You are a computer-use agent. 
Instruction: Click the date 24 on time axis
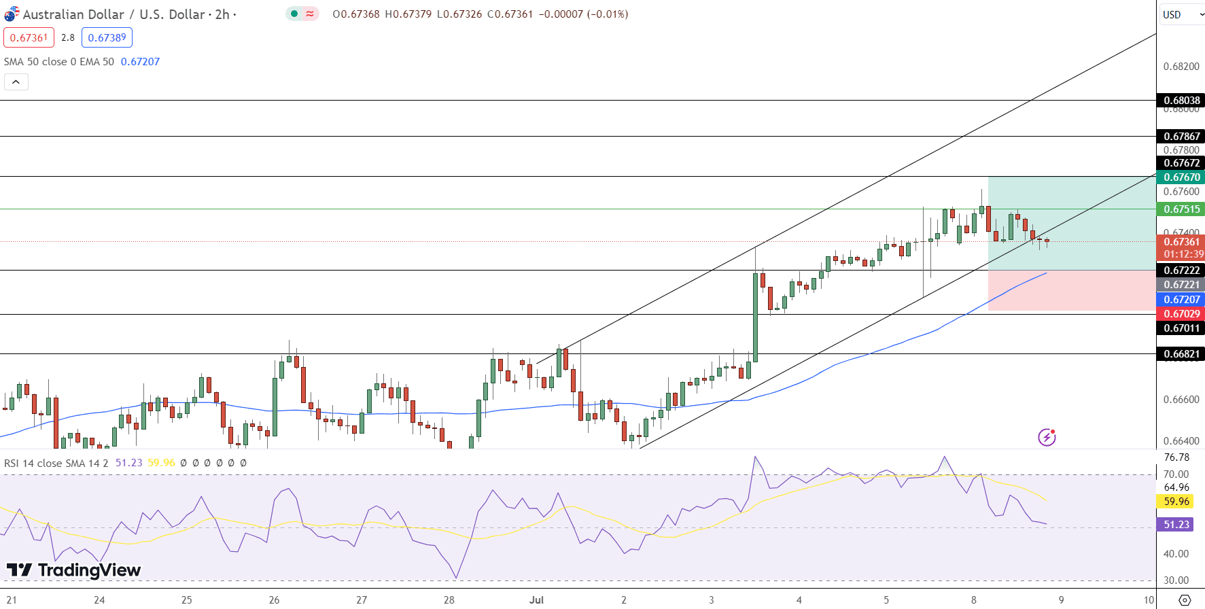click(99, 600)
